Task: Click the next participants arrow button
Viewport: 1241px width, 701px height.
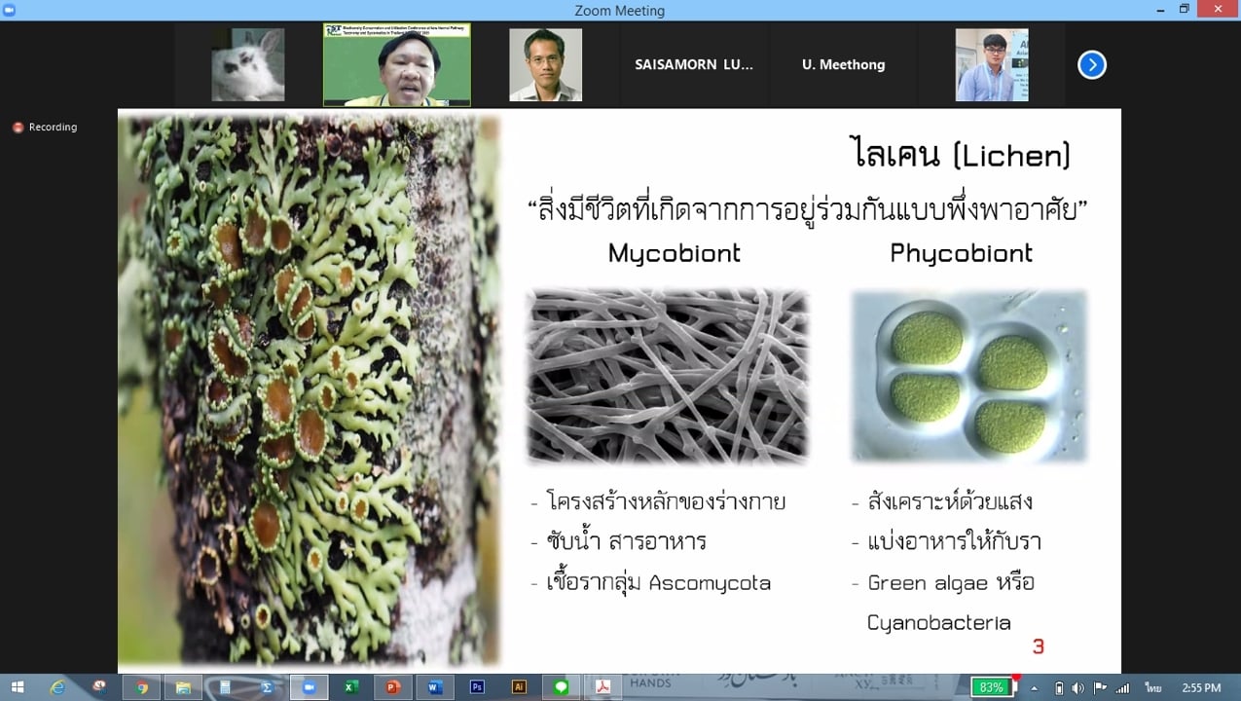Action: [x=1091, y=65]
